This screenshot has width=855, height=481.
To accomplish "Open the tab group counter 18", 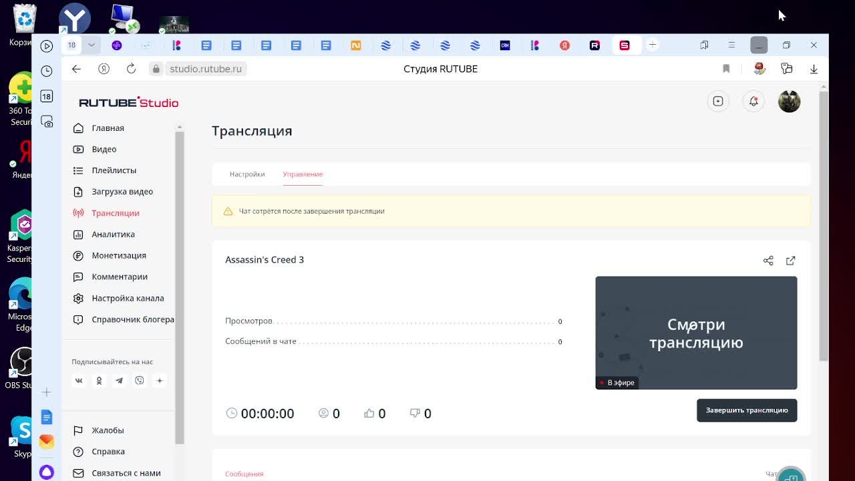I will [x=71, y=45].
